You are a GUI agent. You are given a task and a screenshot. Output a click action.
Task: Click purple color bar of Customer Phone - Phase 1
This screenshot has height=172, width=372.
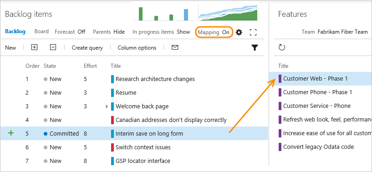[x=280, y=92]
